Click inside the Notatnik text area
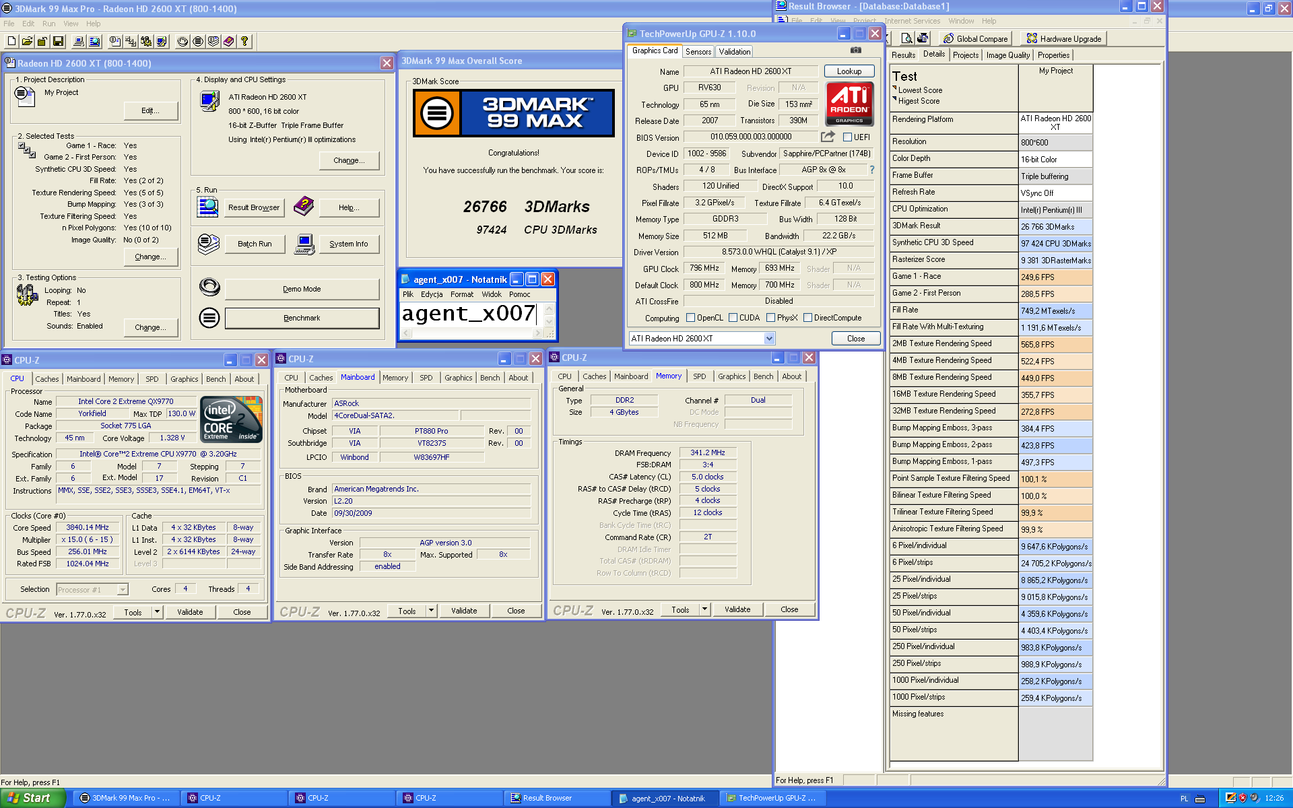This screenshot has height=808, width=1293. pyautogui.click(x=471, y=316)
